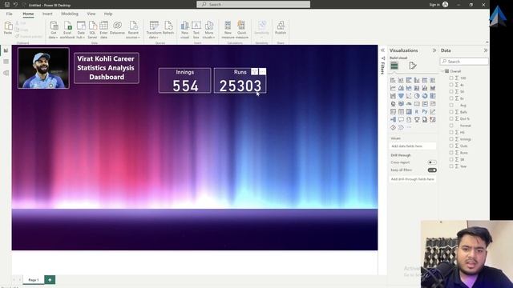Open More options on Runs card

tap(262, 71)
